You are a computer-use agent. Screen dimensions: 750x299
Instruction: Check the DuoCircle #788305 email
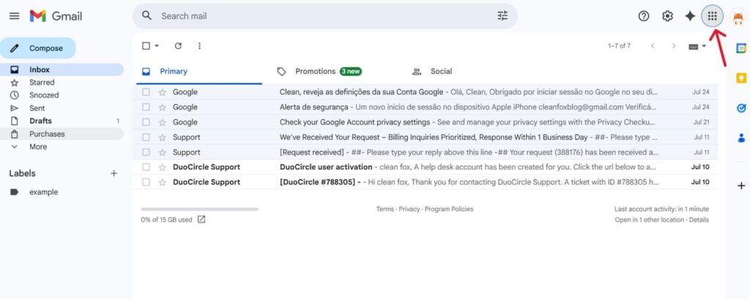pyautogui.click(x=146, y=182)
